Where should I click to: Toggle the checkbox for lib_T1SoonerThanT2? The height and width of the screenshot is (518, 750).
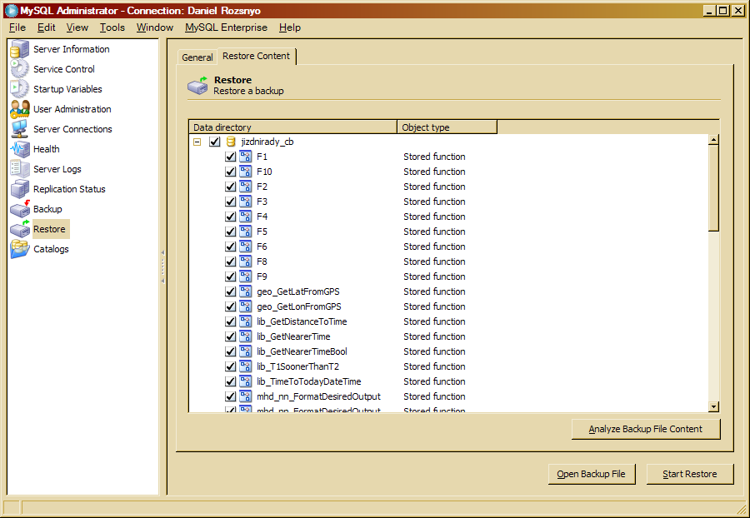[x=230, y=366]
